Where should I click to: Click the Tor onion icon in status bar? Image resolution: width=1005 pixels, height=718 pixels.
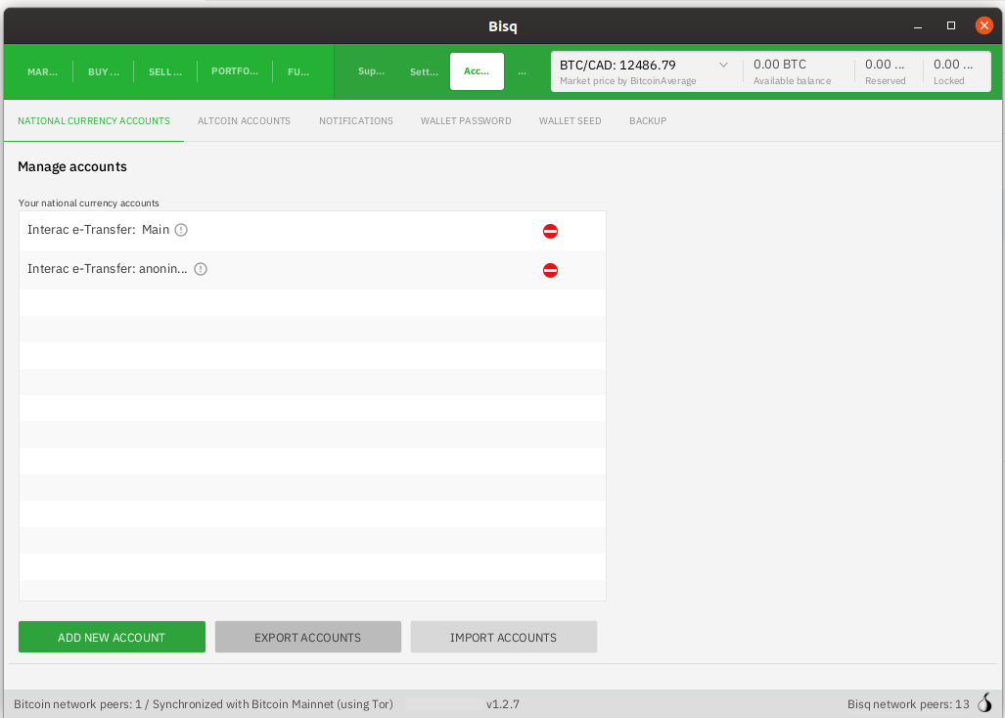(x=983, y=703)
